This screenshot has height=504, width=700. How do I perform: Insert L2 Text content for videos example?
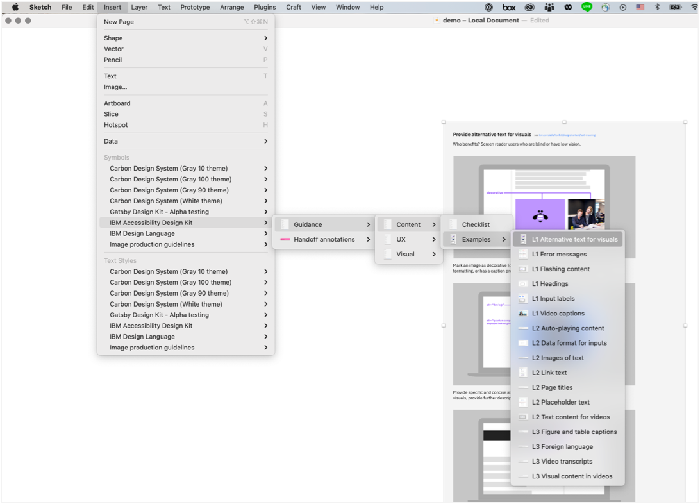(x=567, y=417)
